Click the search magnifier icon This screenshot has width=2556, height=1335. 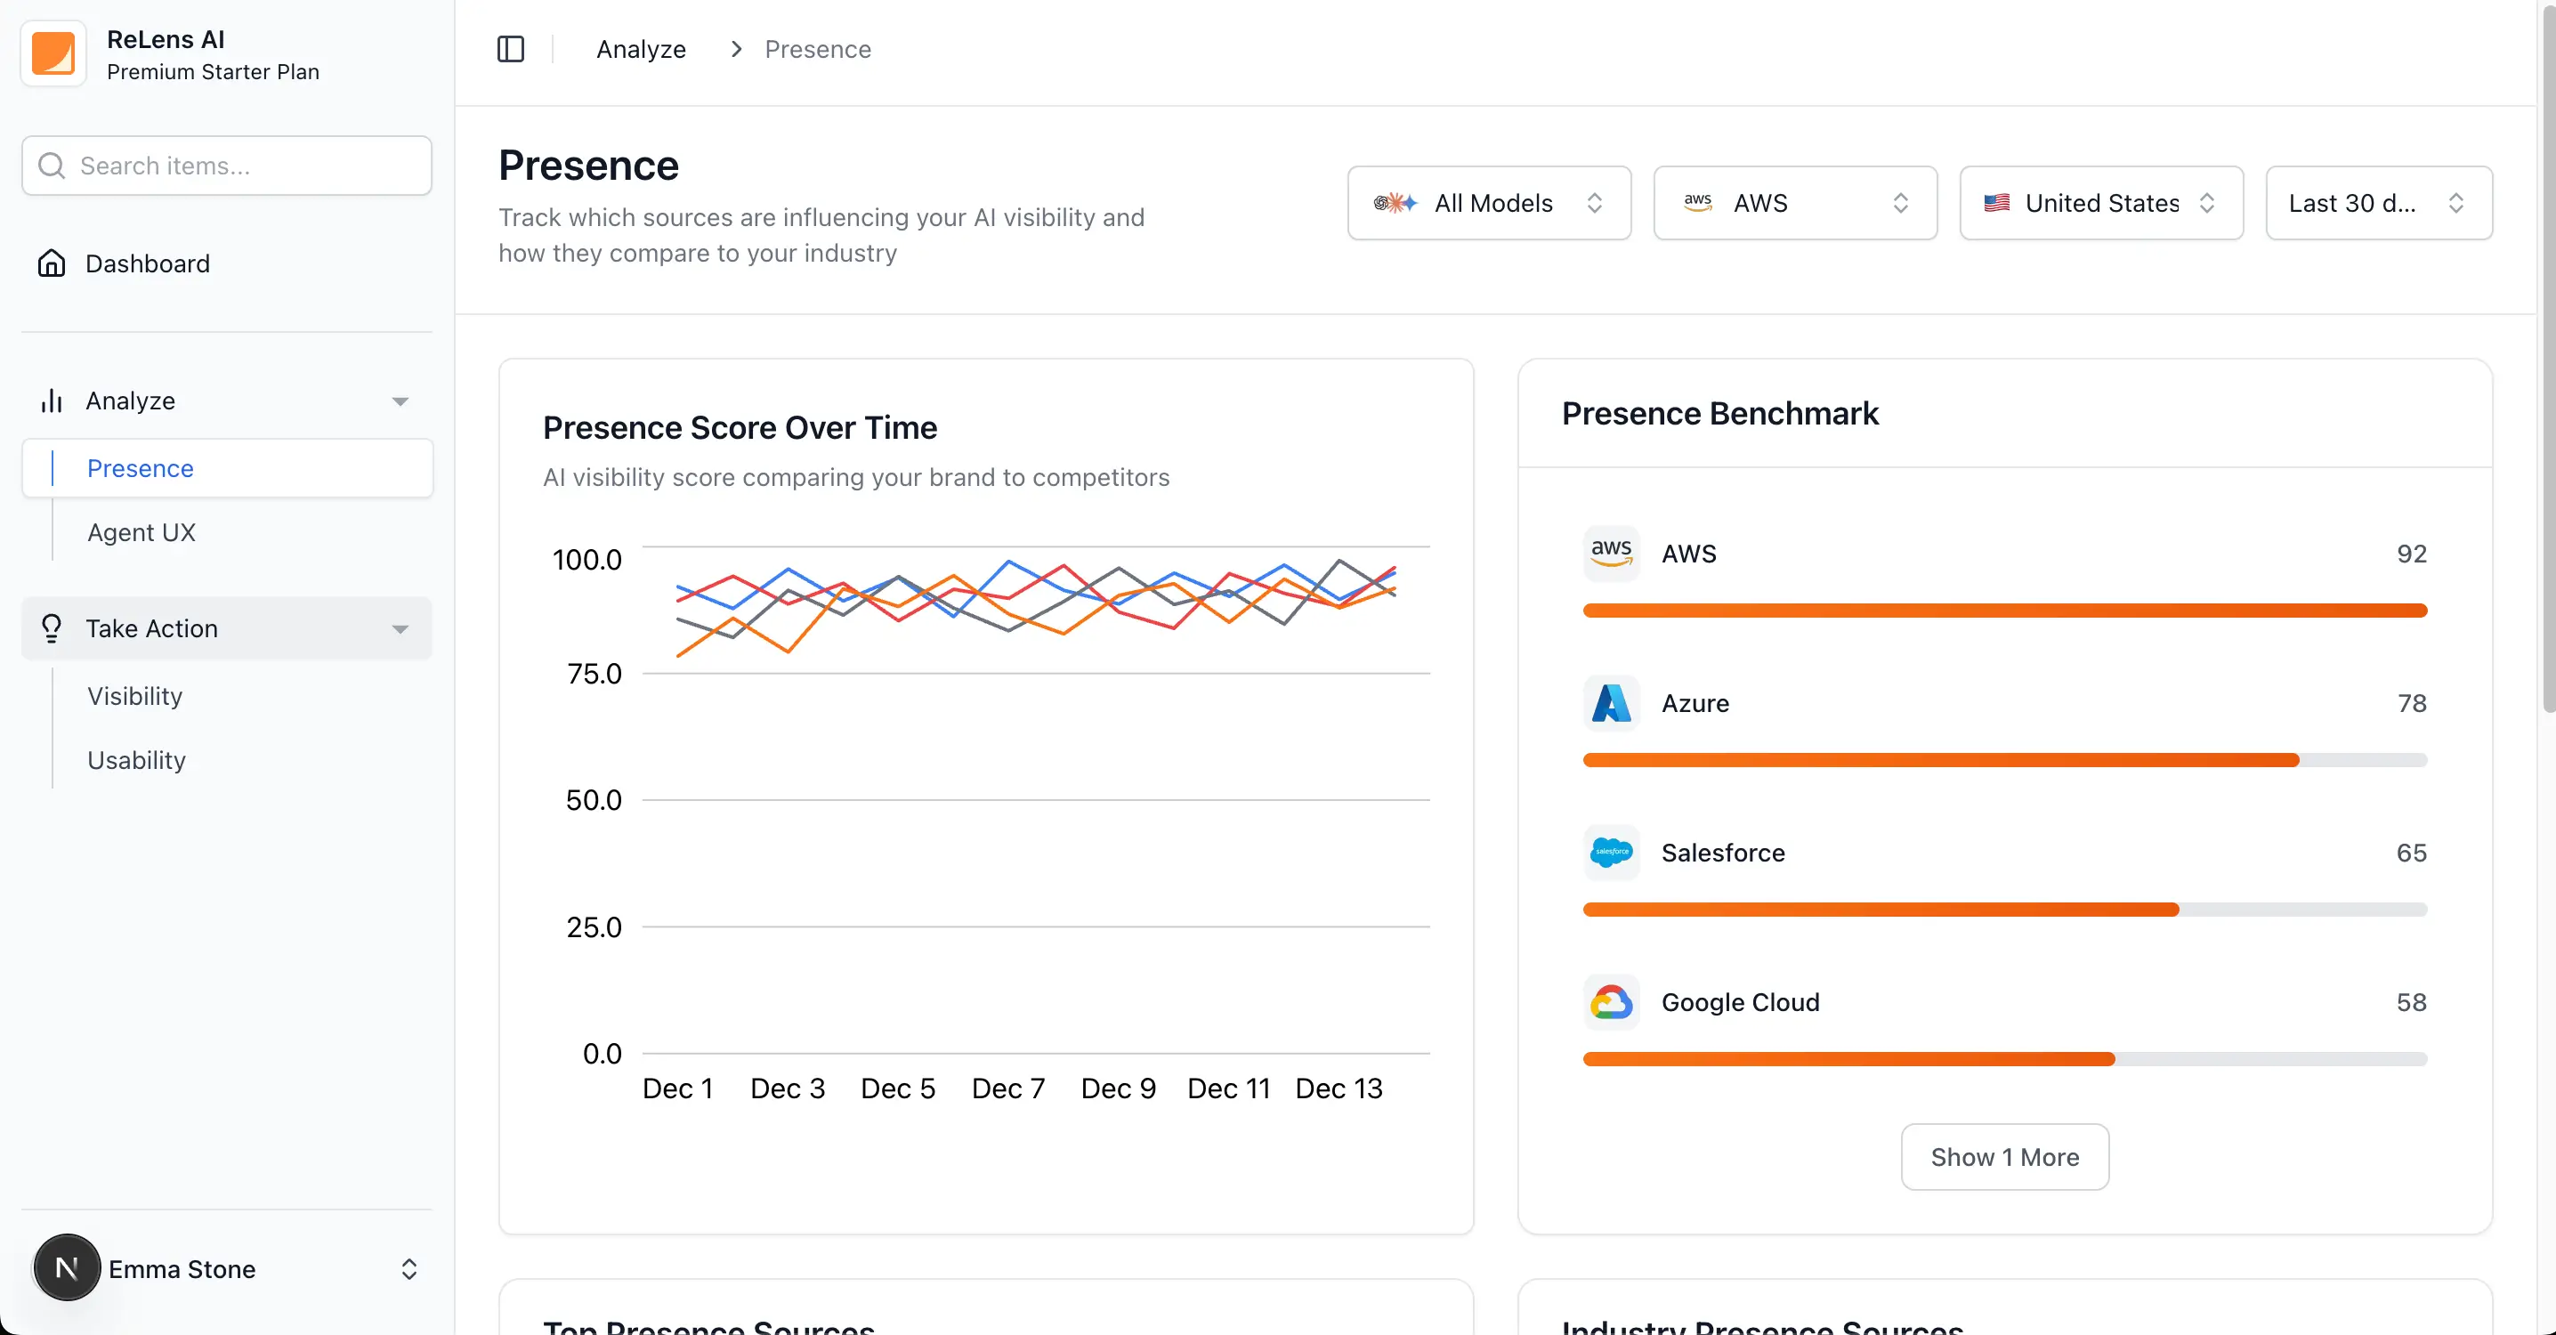pos(52,166)
